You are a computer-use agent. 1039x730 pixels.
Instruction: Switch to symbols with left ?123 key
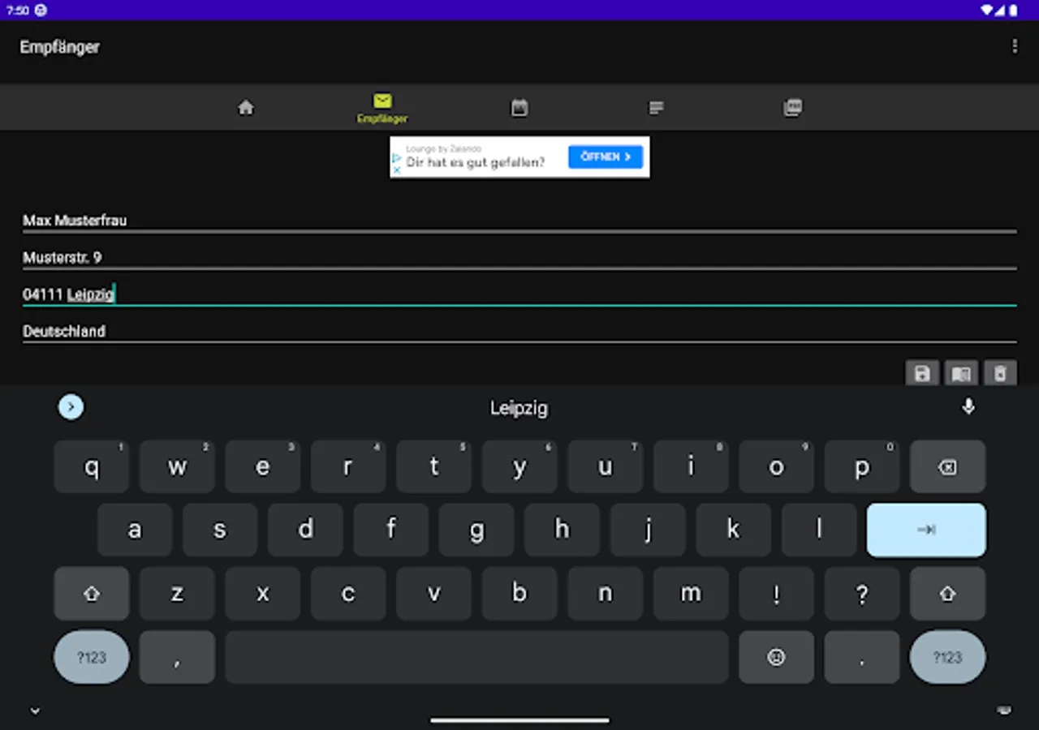tap(91, 657)
